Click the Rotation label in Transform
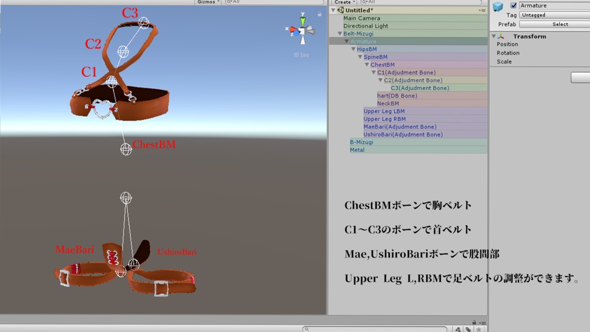The image size is (590, 332). 508,53
